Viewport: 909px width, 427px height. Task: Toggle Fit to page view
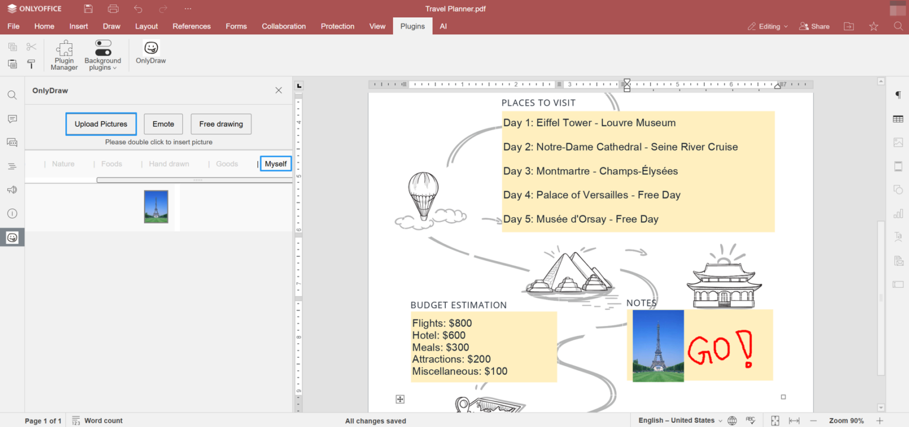[775, 420]
